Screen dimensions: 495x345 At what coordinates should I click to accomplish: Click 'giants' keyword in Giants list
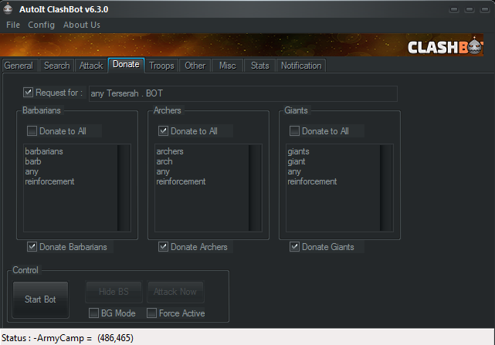[x=298, y=151]
